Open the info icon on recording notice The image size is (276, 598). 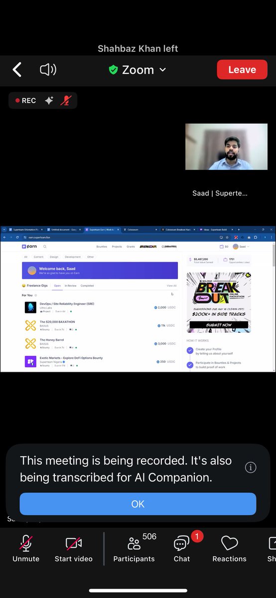pos(251,467)
